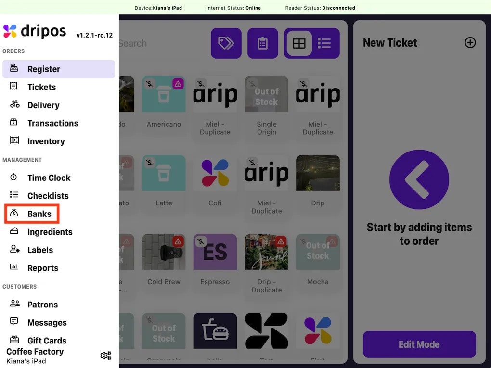
Task: Click the Transactions dollar icon
Action: coord(14,122)
